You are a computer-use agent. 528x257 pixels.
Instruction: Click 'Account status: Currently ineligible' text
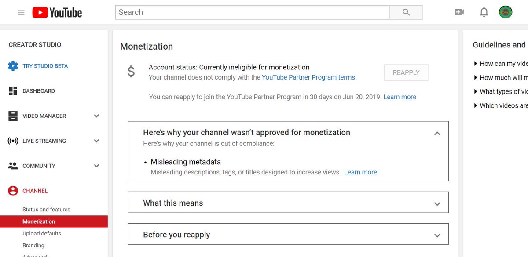pos(229,67)
